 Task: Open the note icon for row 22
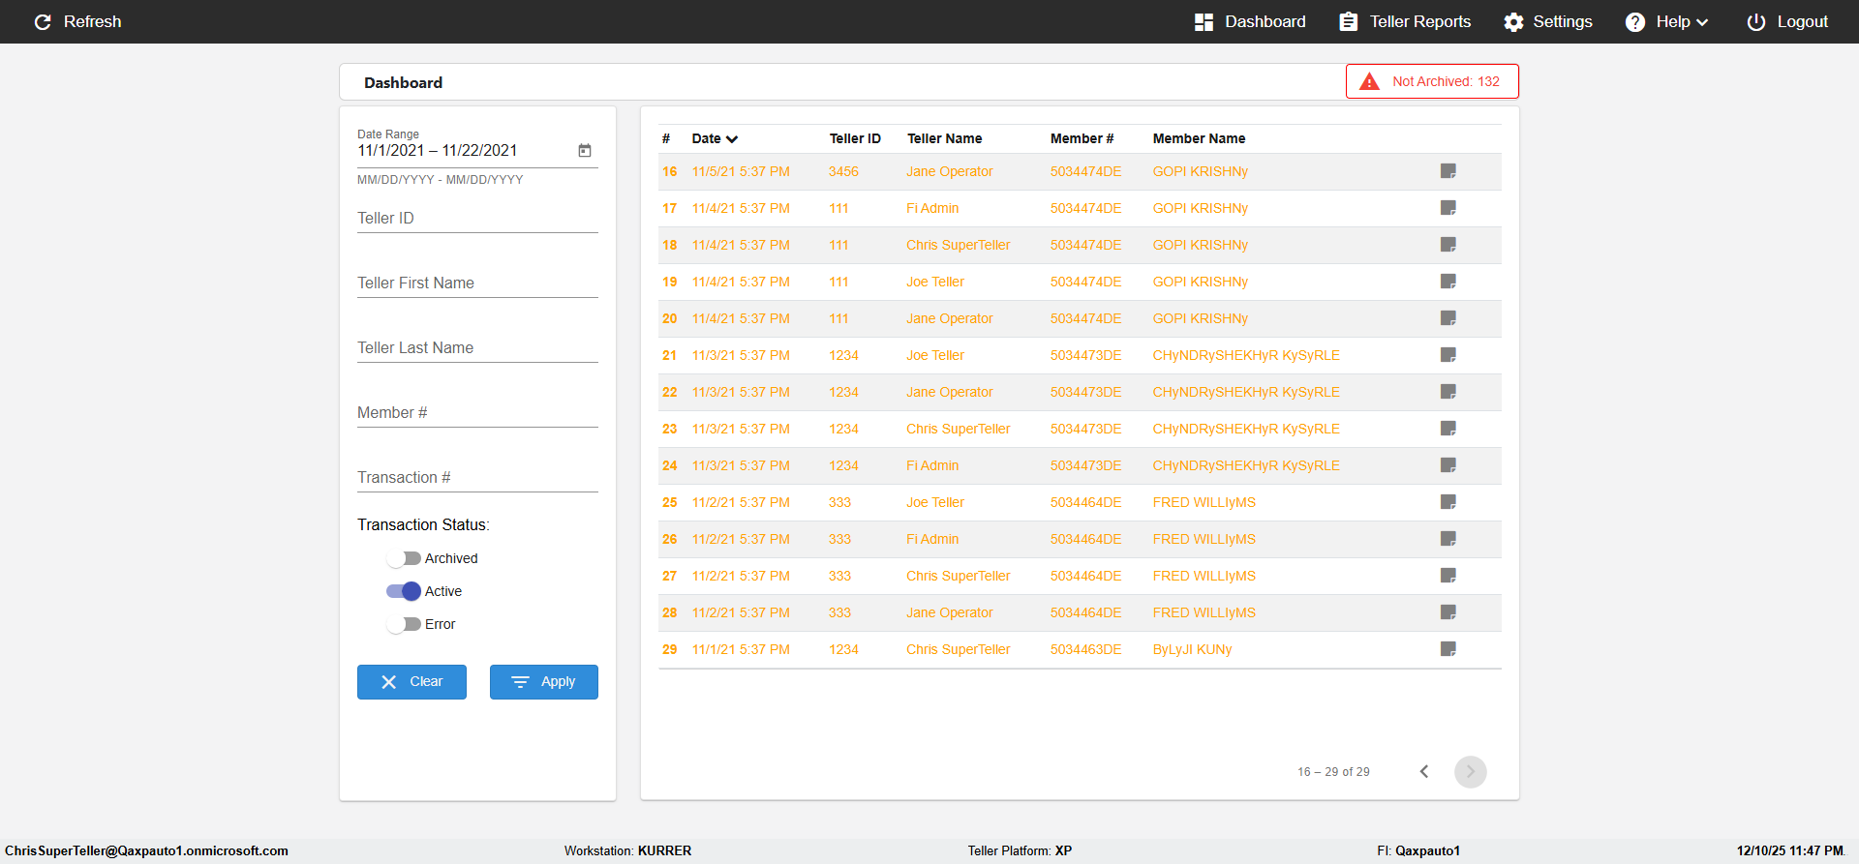[x=1448, y=392]
